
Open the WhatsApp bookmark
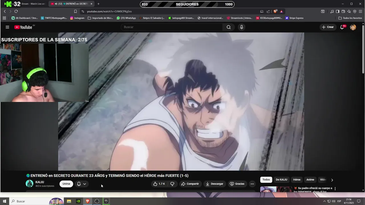[x=126, y=18]
